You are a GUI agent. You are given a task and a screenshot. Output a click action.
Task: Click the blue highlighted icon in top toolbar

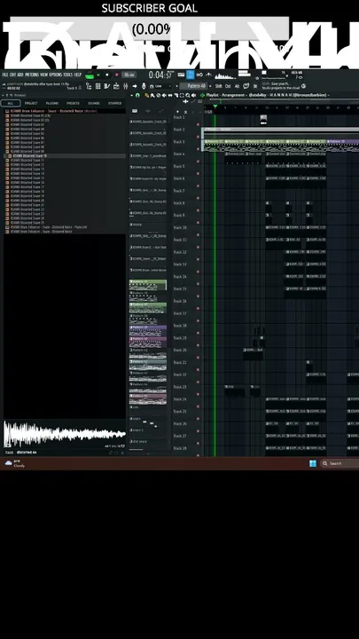pyautogui.click(x=190, y=75)
